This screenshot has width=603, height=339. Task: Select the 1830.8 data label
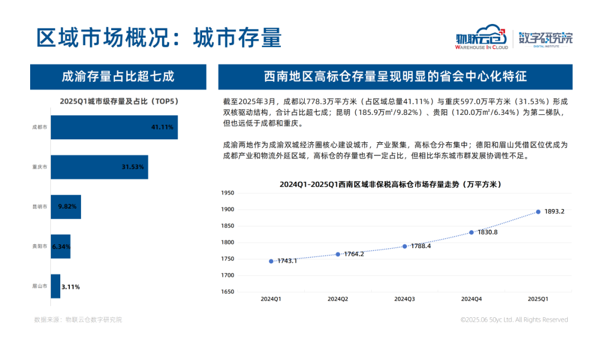coord(487,233)
